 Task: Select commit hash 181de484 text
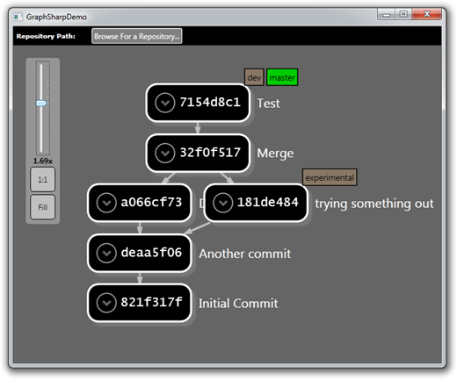coord(268,202)
